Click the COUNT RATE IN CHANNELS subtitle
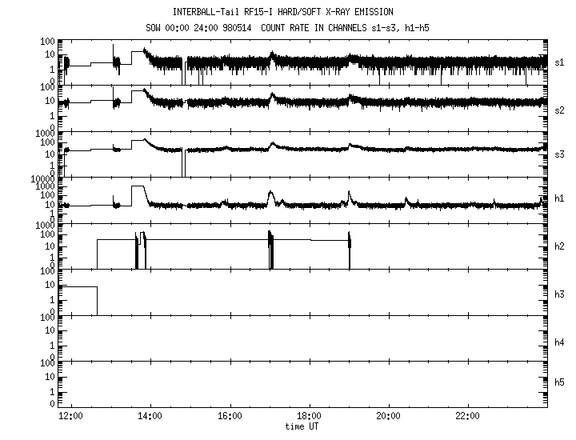 coord(346,26)
